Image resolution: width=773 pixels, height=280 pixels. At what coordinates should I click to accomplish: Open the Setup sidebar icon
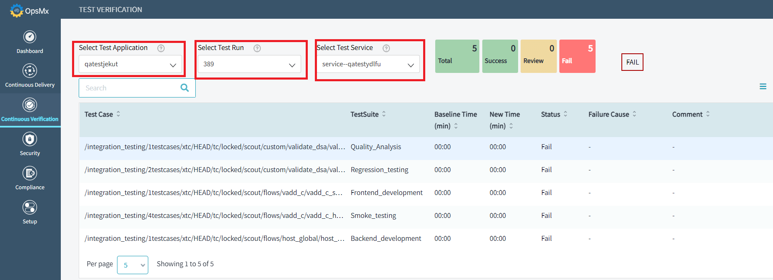tap(30, 207)
